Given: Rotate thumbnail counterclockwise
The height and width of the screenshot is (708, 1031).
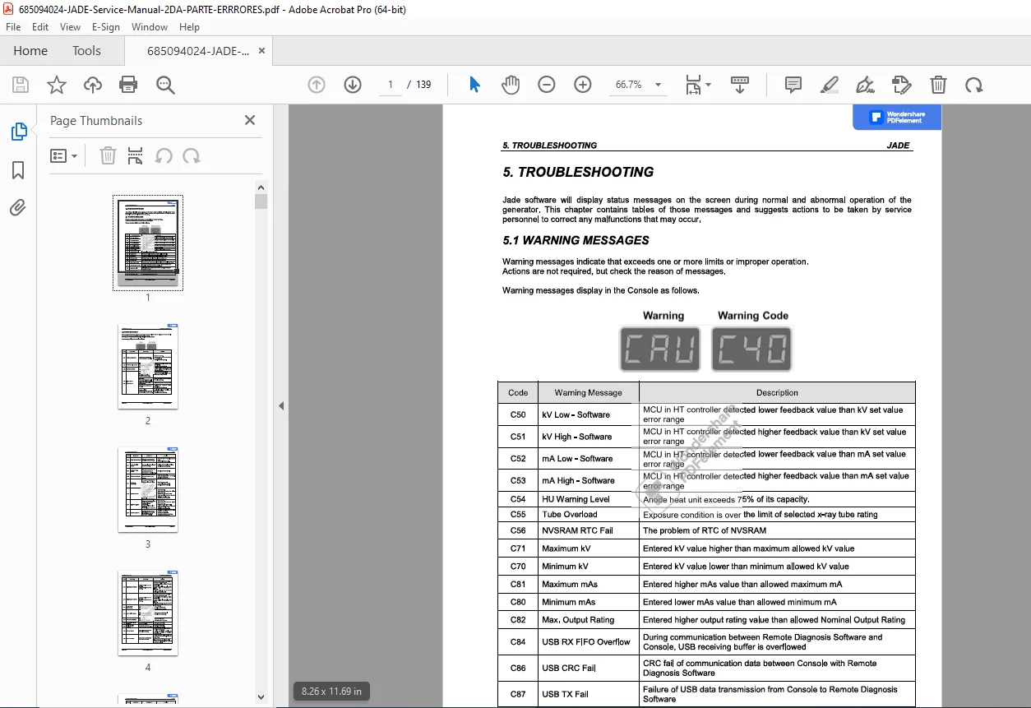Looking at the screenshot, I should 164,155.
